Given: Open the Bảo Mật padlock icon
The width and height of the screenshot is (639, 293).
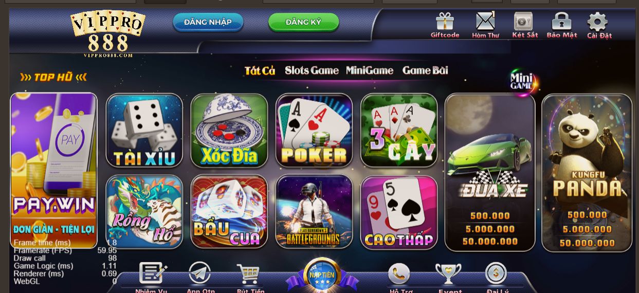Looking at the screenshot, I should point(561,22).
